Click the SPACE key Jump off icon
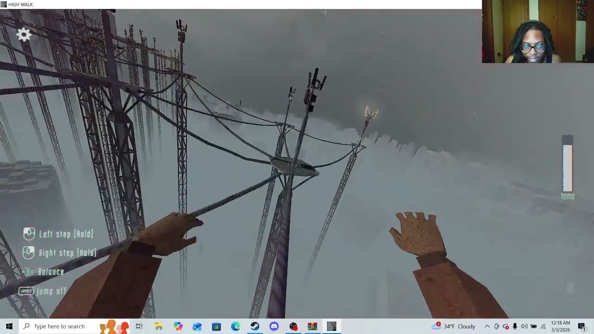Viewport: 594px width, 334px height. 26,291
